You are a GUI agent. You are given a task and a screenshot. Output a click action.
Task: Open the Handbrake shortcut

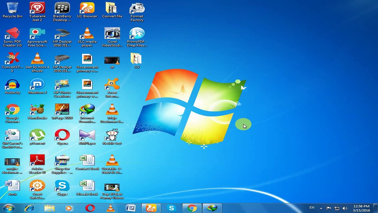37,112
